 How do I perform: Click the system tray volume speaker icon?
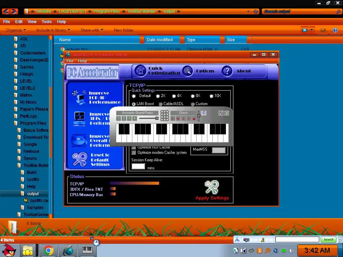click(x=291, y=251)
